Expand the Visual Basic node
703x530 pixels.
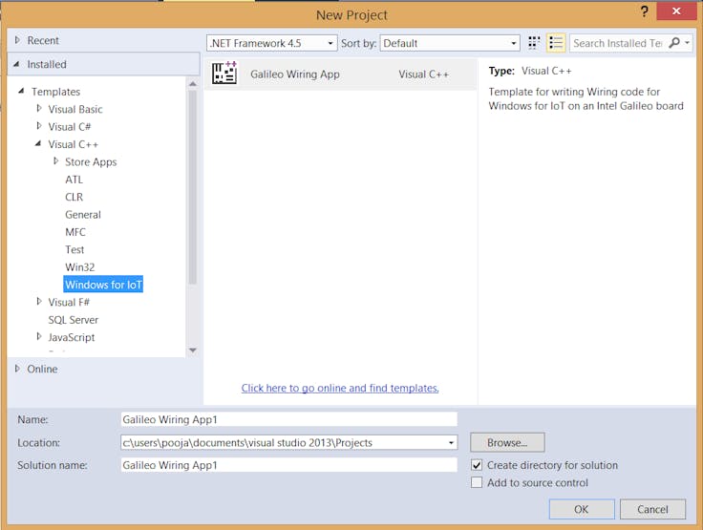point(39,109)
